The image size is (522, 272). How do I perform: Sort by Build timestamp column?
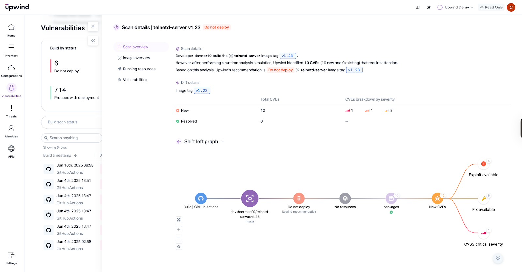point(60,155)
